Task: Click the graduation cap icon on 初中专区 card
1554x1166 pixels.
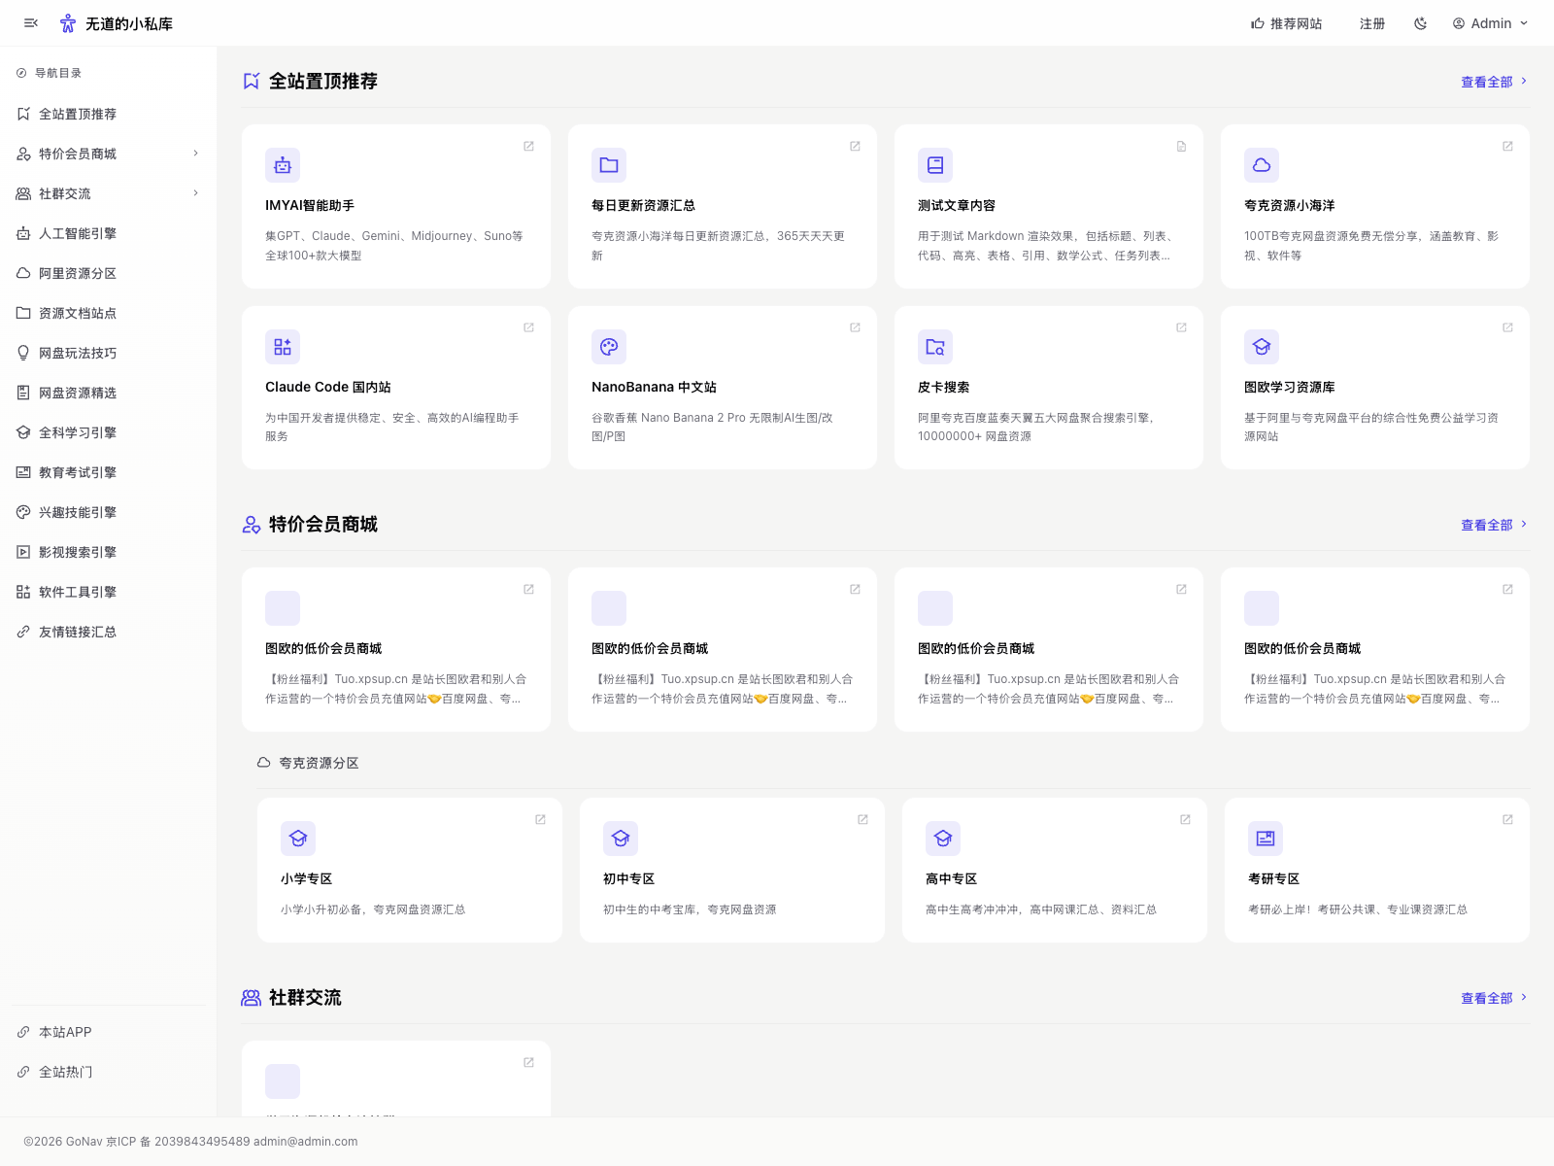Action: click(x=621, y=839)
